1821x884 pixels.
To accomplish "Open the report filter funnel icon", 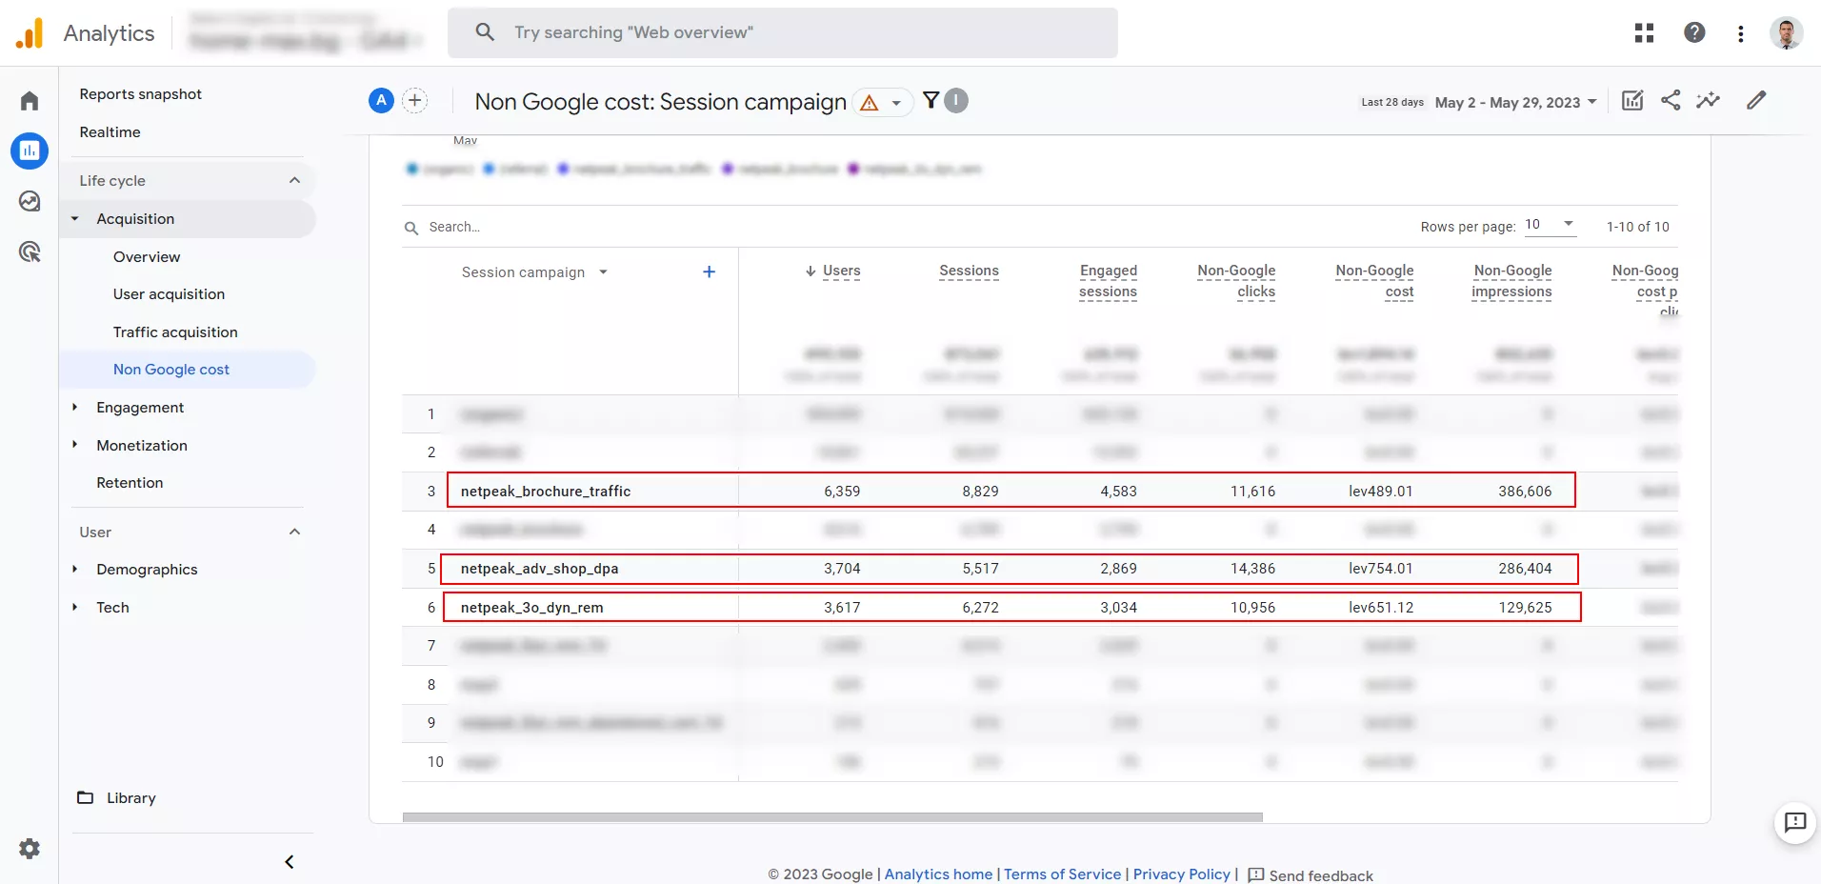I will [x=931, y=100].
